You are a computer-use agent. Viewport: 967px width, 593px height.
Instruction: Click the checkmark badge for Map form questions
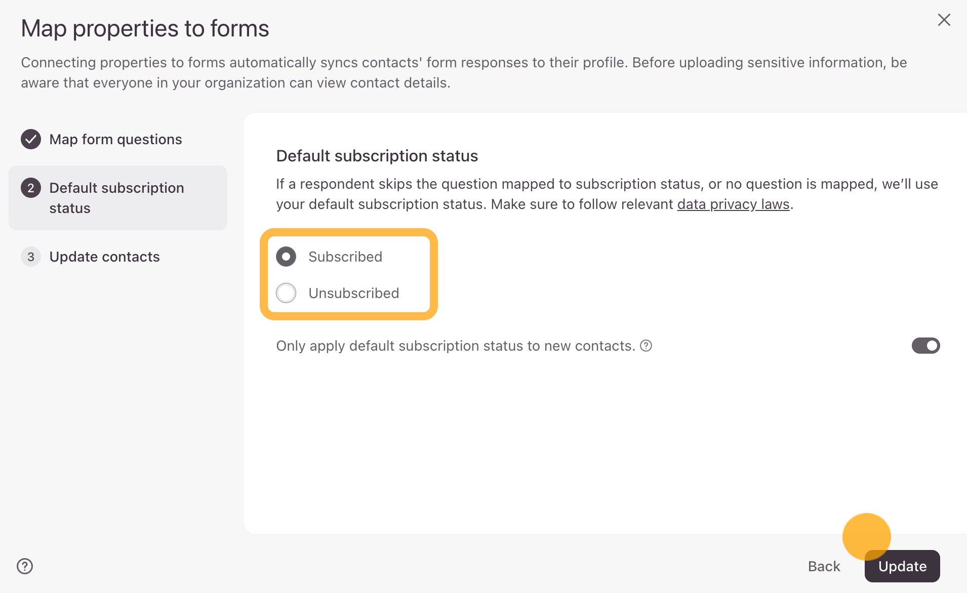pos(31,139)
